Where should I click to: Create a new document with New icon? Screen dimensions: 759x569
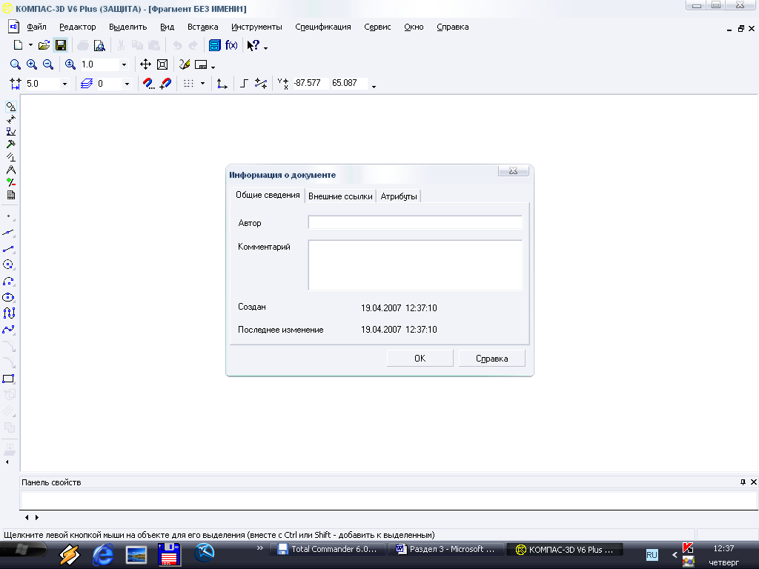pos(18,45)
